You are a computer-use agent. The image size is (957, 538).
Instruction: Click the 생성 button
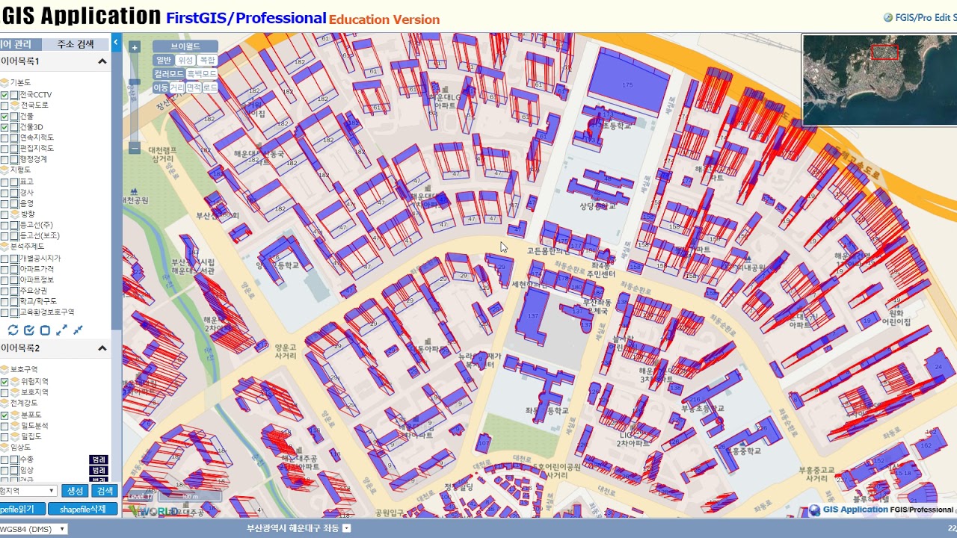click(76, 491)
